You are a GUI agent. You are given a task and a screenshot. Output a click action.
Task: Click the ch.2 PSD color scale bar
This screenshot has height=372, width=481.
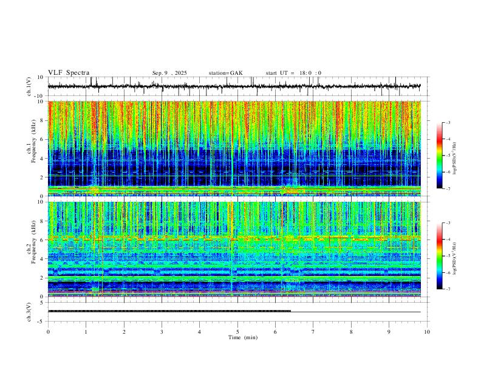440,256
